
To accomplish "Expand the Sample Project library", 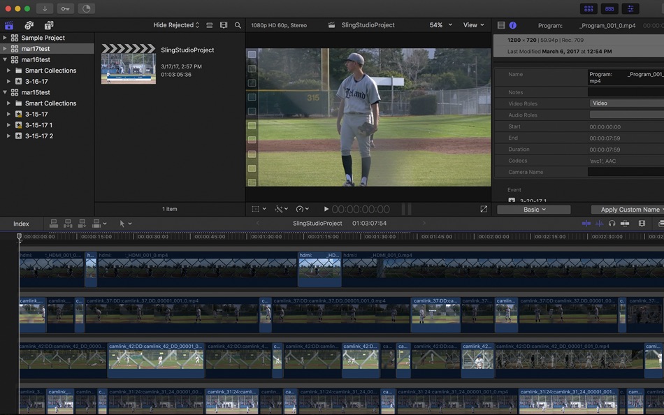I will tap(5, 38).
